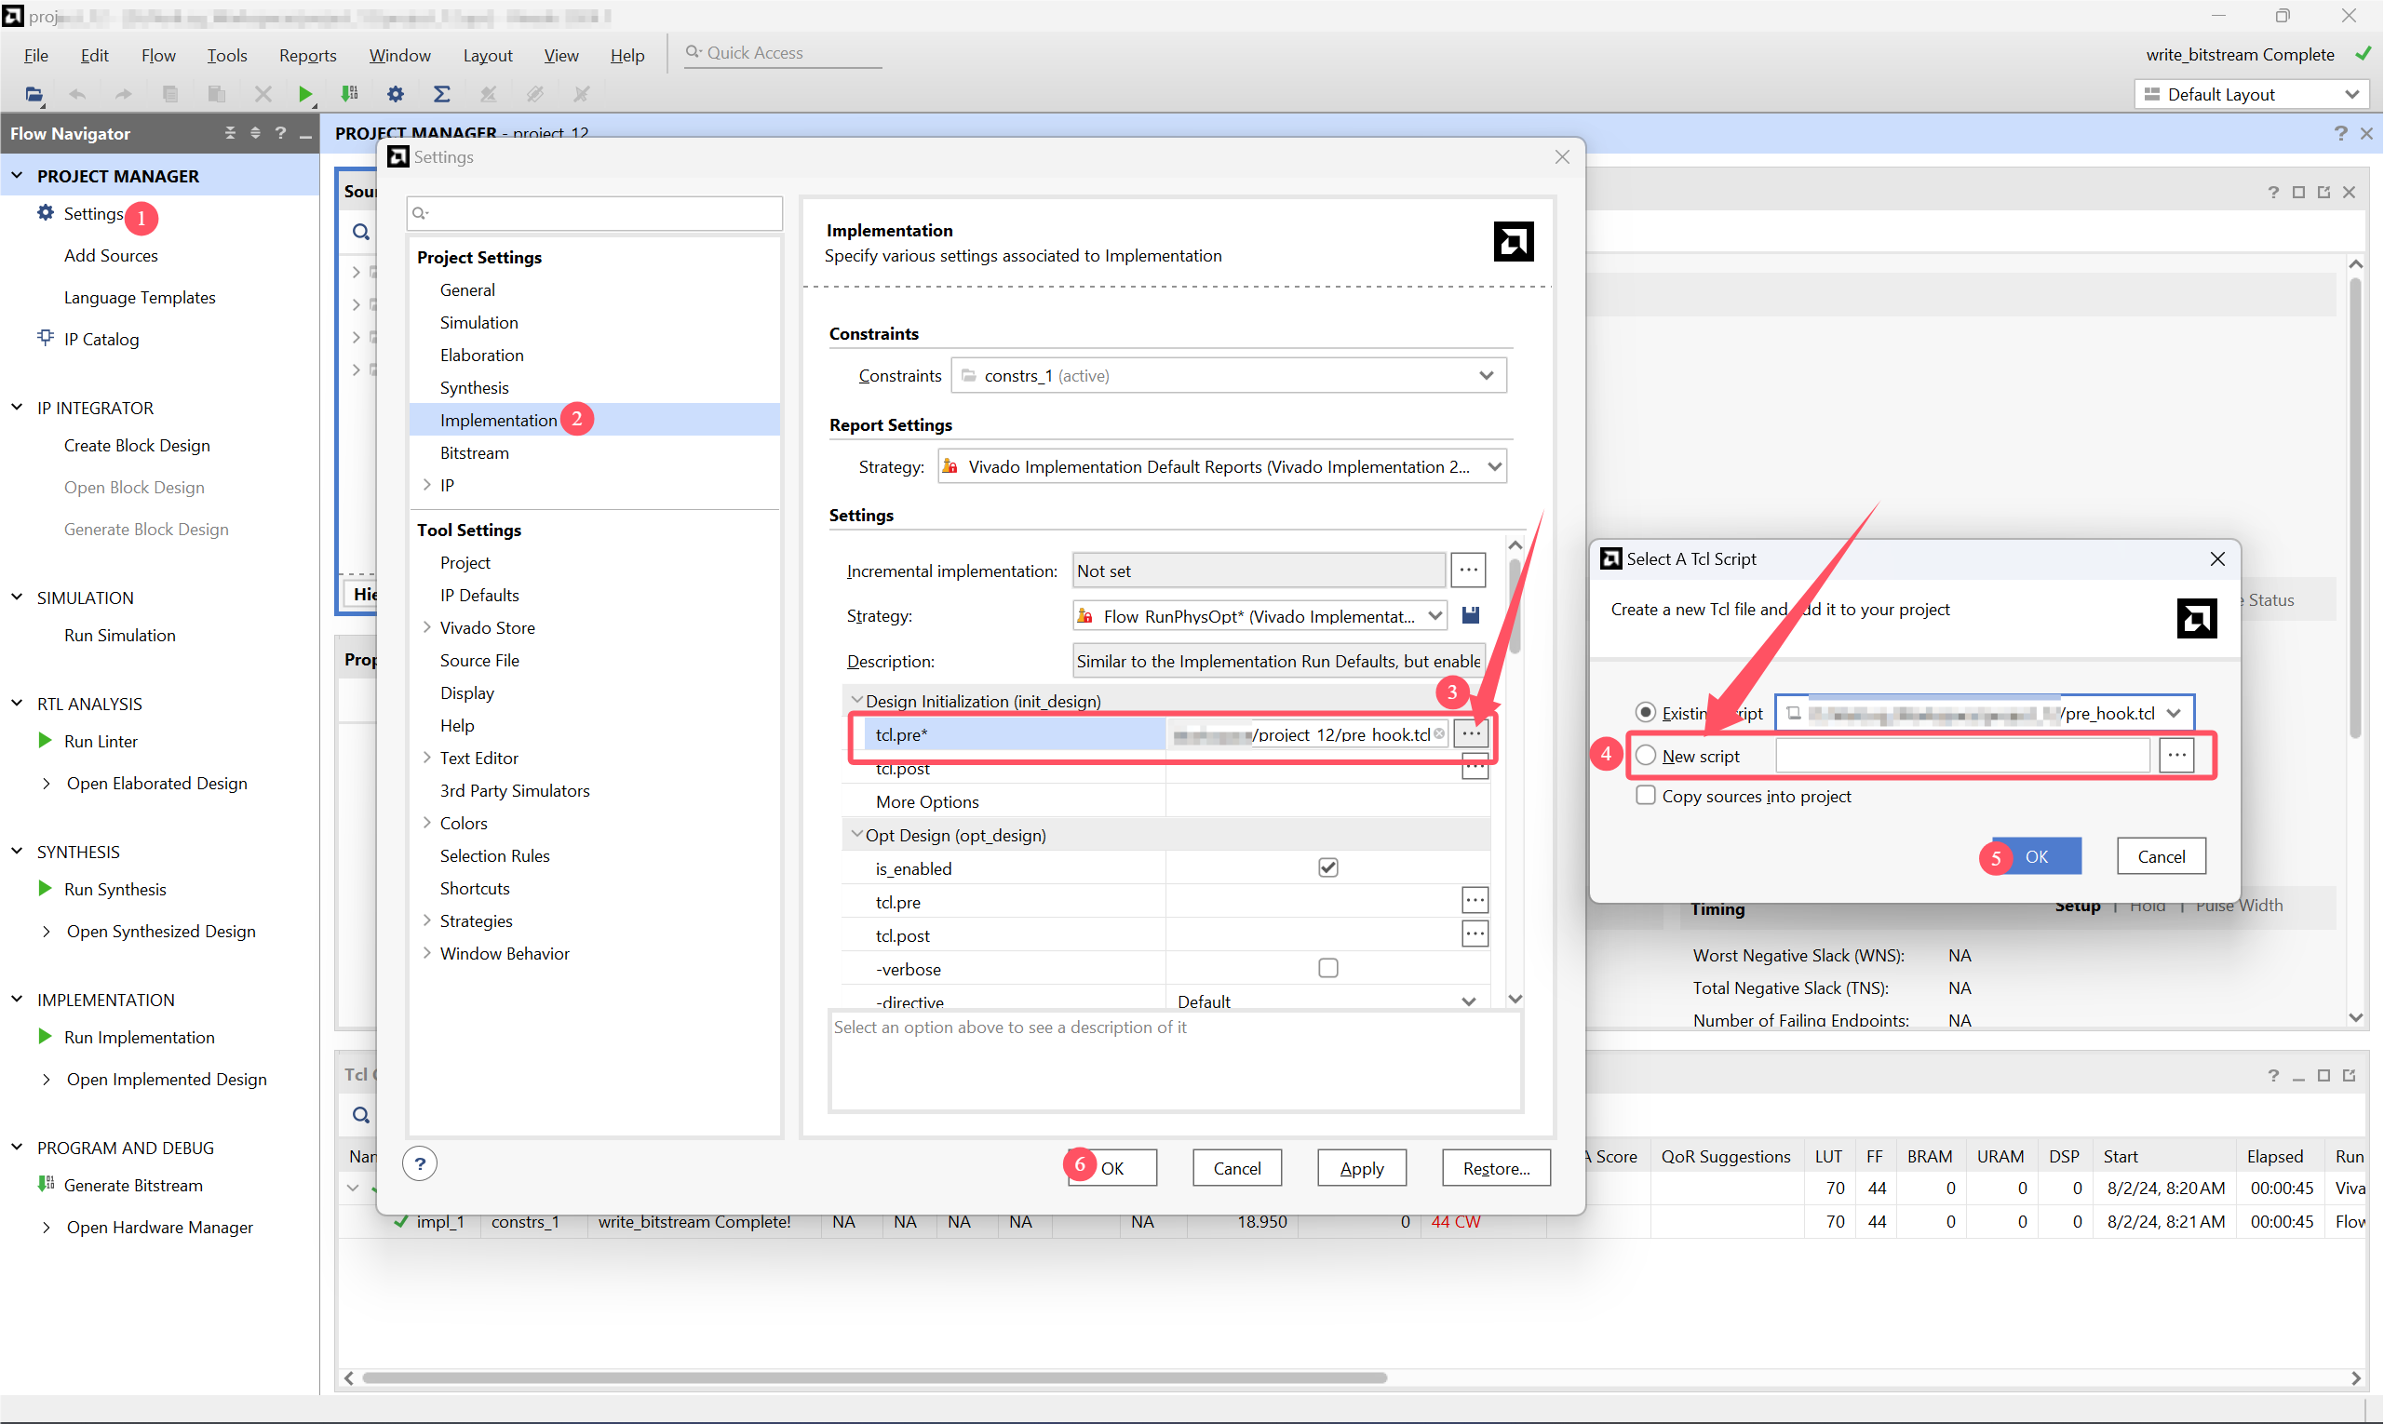Viewport: 2384px width, 1424px height.
Task: Click Apply in Settings dialog
Action: (x=1361, y=1168)
